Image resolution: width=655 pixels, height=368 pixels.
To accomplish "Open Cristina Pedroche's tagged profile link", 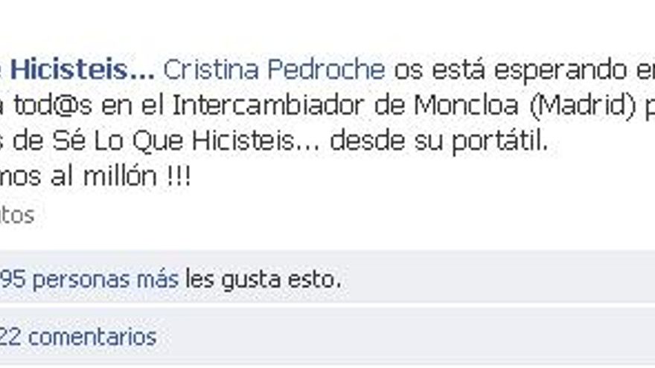I will tap(274, 69).
